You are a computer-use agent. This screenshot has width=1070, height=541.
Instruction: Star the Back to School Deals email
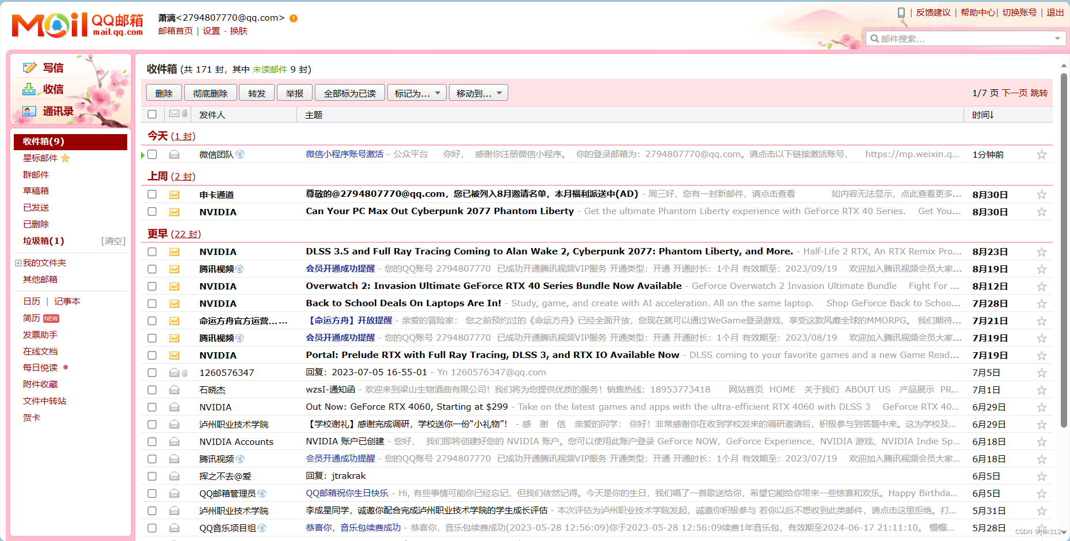point(1041,304)
